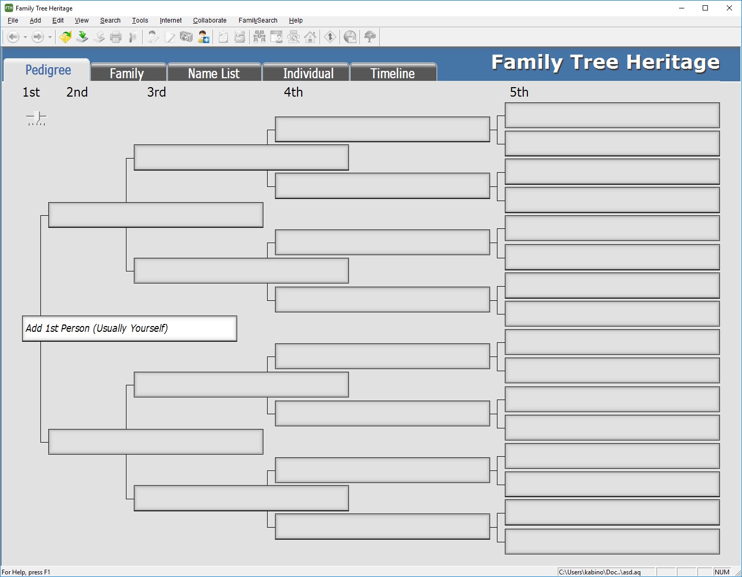The height and width of the screenshot is (577, 742).
Task: Click Add 1st Person (Usually Yourself) box
Action: point(130,329)
